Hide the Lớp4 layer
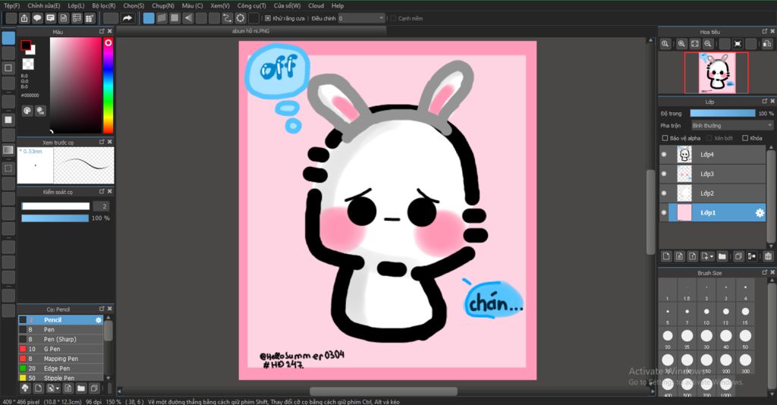The width and height of the screenshot is (777, 405). [664, 155]
